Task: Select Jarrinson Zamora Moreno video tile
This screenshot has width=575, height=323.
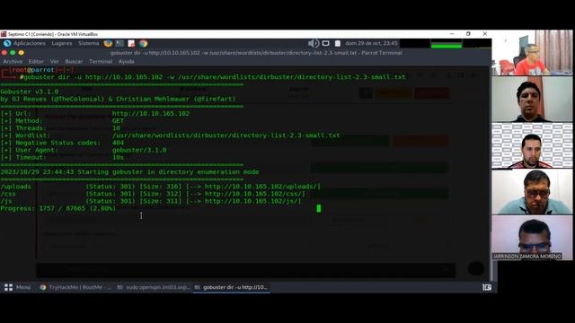Action: tap(532, 238)
